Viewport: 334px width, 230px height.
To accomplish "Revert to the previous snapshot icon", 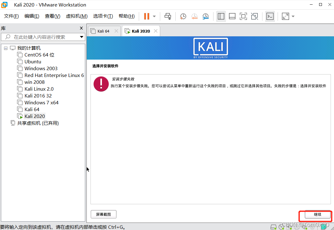I will click(194, 16).
